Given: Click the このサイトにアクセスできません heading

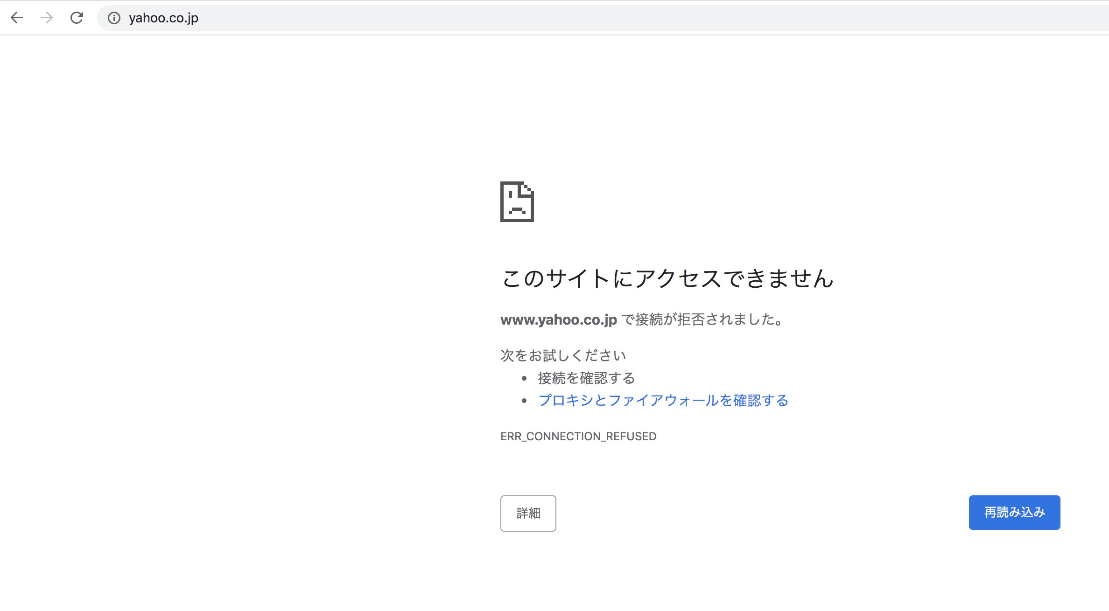Looking at the screenshot, I should point(667,278).
